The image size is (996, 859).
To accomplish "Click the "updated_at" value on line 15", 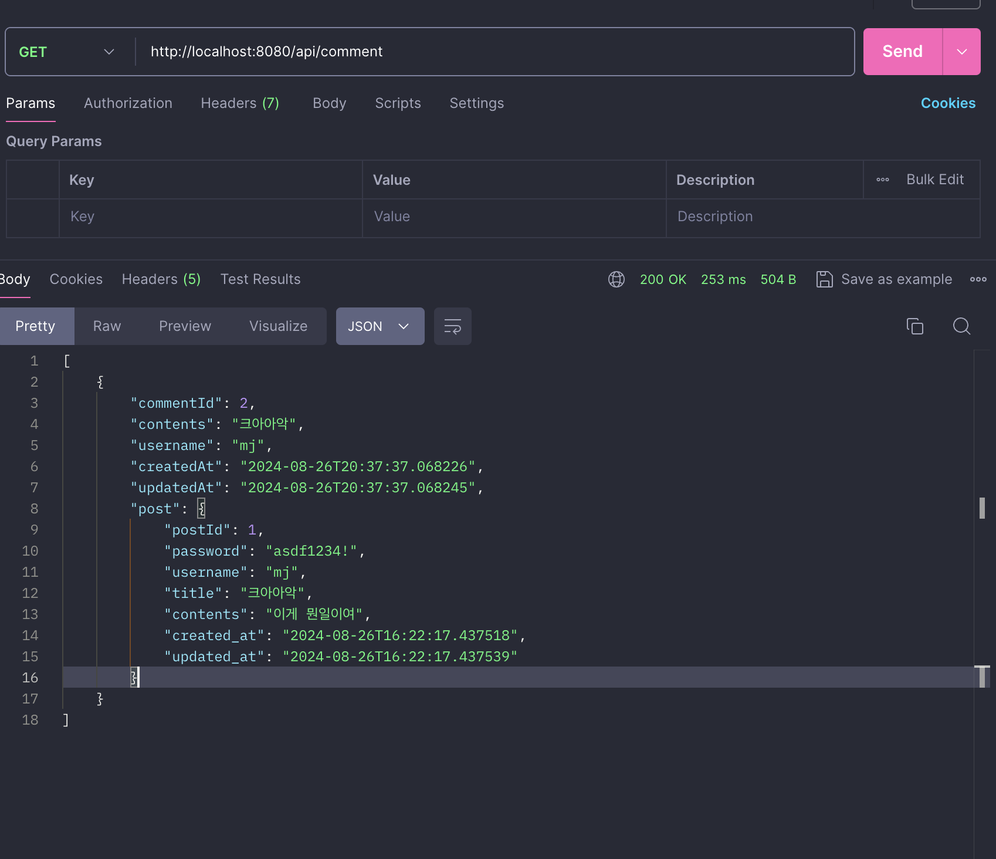I will (x=400, y=657).
